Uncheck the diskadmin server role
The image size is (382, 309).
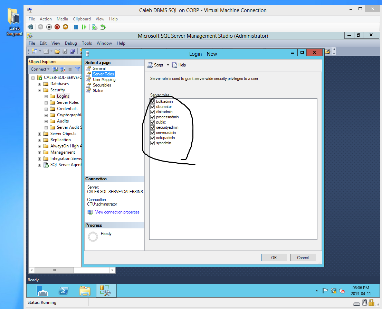click(x=153, y=112)
